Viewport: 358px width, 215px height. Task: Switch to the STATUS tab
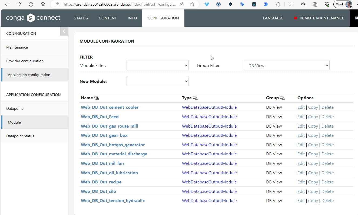point(81,18)
